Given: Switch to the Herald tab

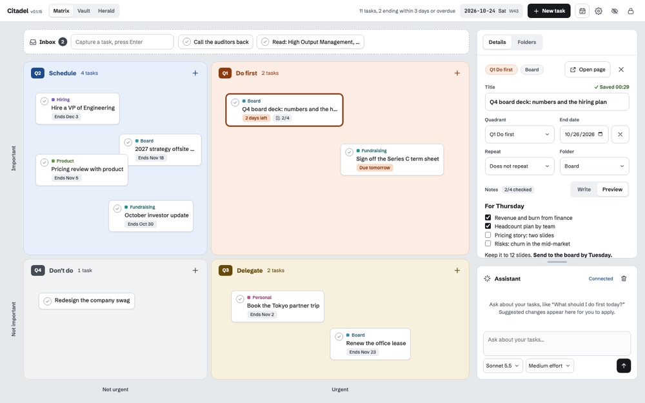Looking at the screenshot, I should pos(106,11).
